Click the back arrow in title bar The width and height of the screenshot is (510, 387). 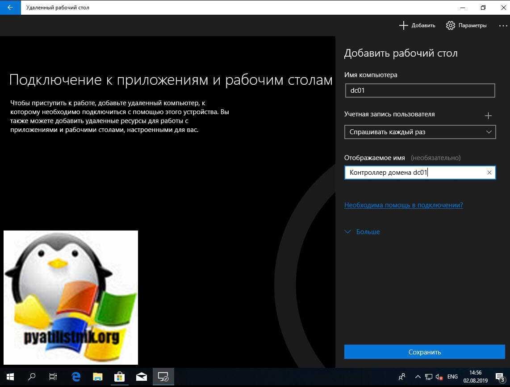point(10,8)
